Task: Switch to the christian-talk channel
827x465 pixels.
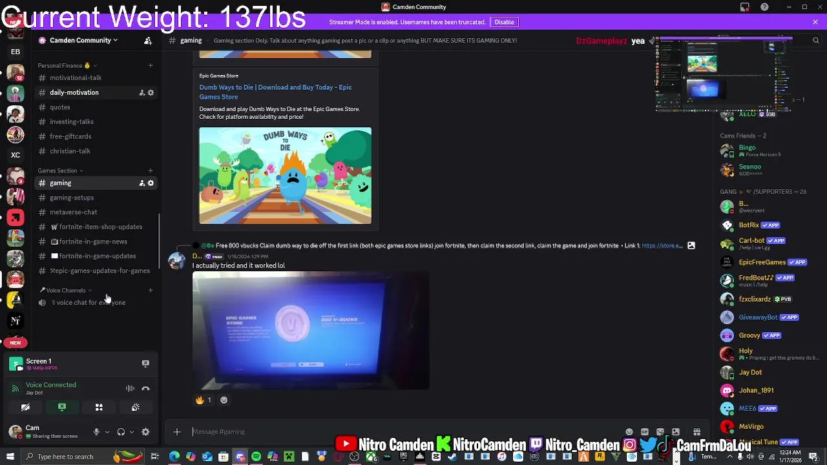Action: coord(96,151)
